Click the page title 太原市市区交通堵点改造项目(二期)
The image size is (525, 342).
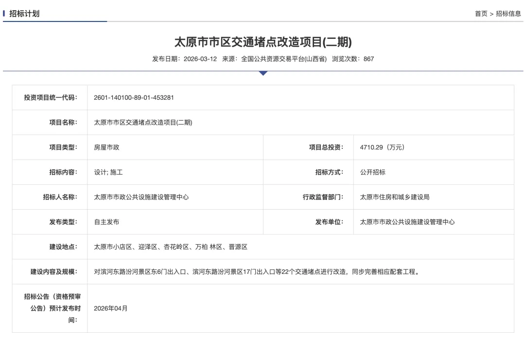pos(263,42)
